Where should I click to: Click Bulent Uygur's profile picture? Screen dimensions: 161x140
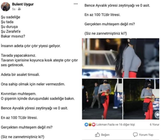pyautogui.click(x=5, y=7)
